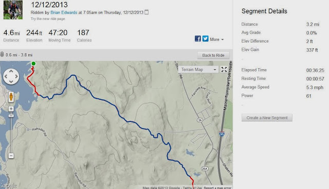Toggle lock icon beside 0.6 mi range
The width and height of the screenshot is (329, 189).
pyautogui.click(x=2, y=55)
